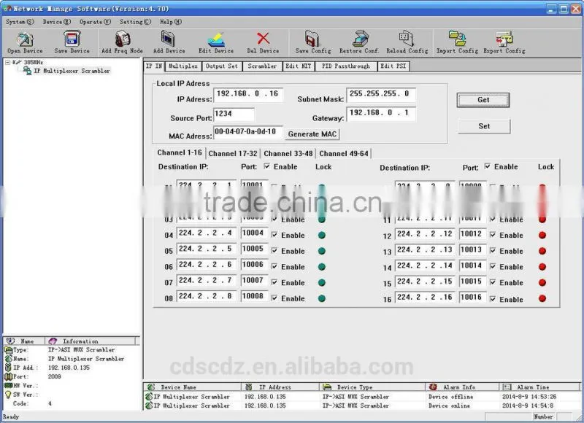Click the Save Device icon
Screen dimensions: 584x423
pos(72,39)
